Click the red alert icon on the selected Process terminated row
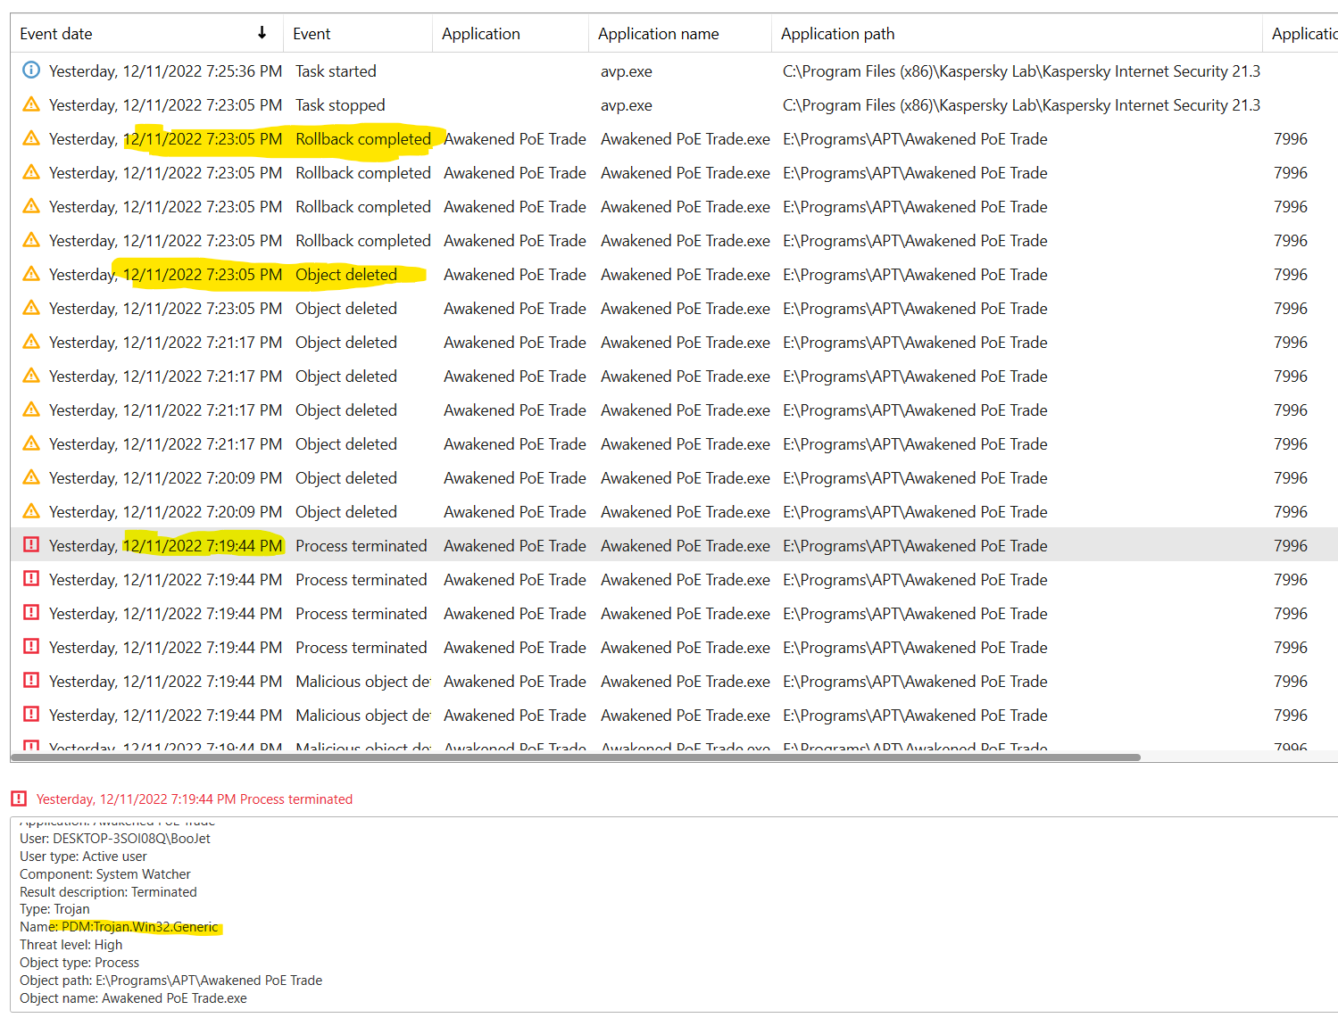1338x1018 pixels. pos(30,544)
